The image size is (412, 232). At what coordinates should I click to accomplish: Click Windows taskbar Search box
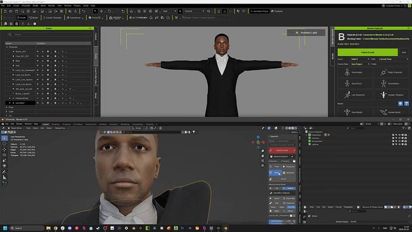click(x=27, y=228)
